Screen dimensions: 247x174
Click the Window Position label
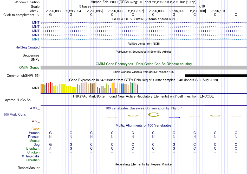(27, 2)
